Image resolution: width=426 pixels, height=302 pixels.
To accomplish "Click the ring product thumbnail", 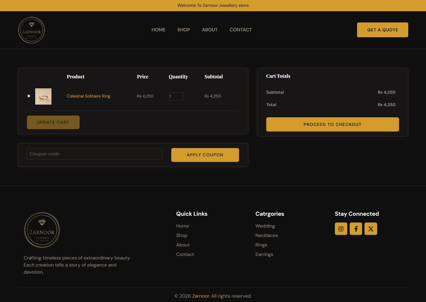I will [43, 96].
